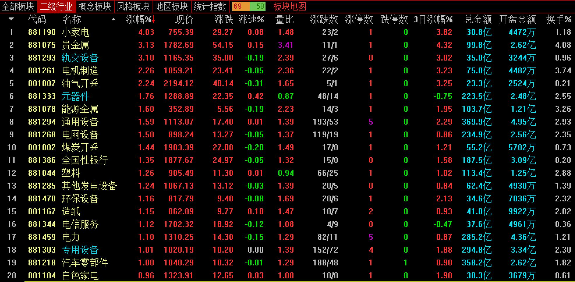Open the 板块地图 link
The image size is (575, 282).
(290, 6)
